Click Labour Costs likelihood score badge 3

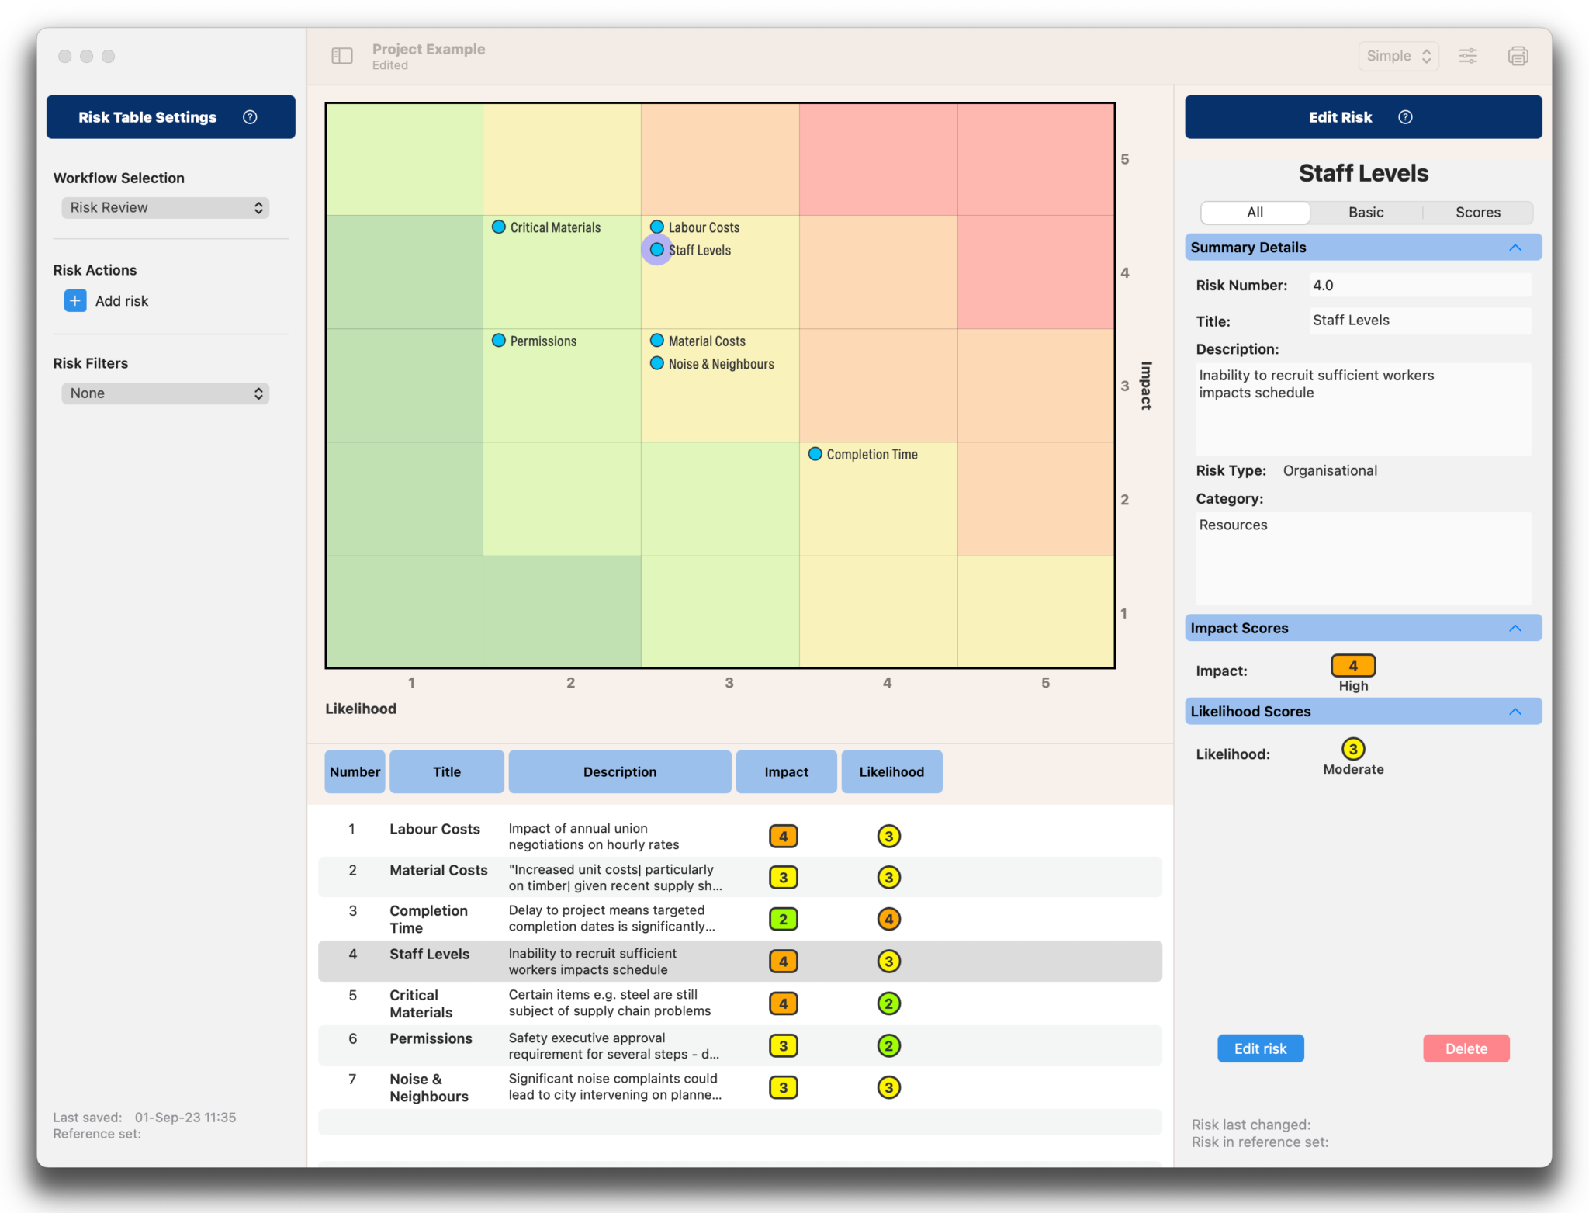click(889, 837)
